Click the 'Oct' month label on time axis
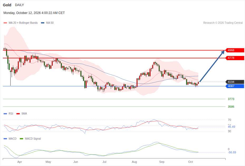The width and height of the screenshot is (245, 166). tap(190, 162)
